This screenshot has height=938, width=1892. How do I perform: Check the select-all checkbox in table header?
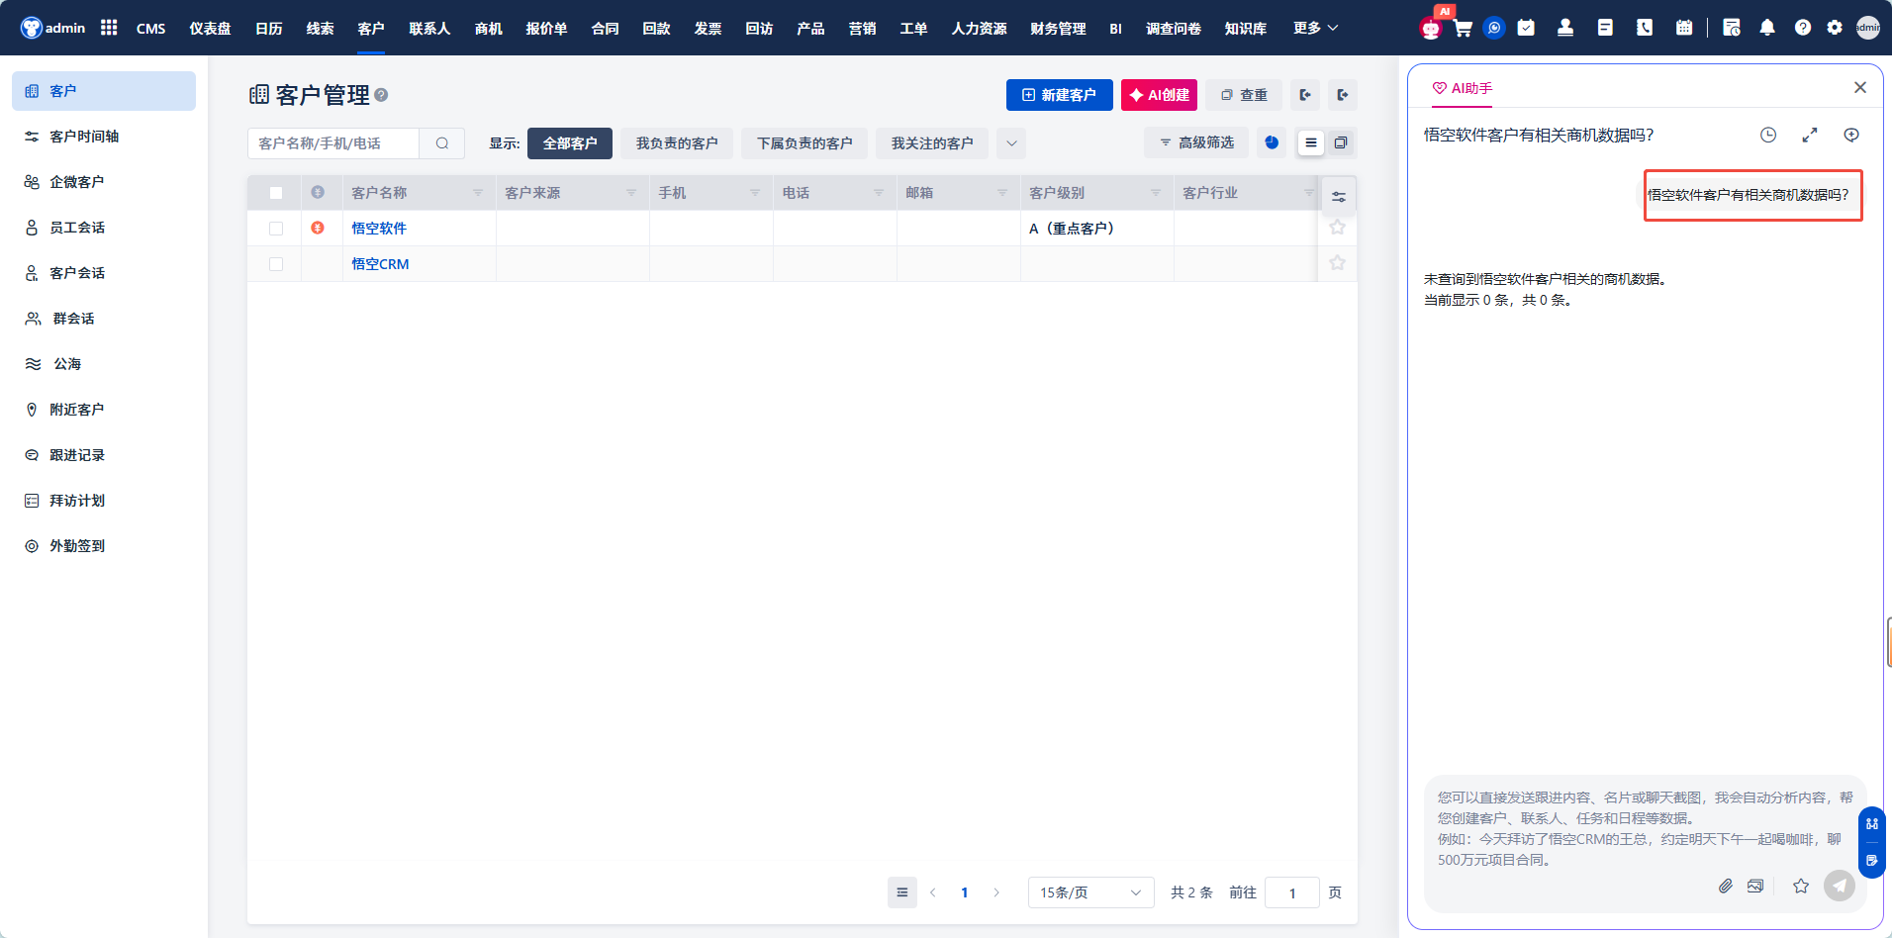point(276,193)
